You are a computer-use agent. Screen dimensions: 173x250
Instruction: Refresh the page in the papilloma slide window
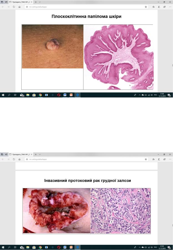pyautogui.click(x=14, y=7)
